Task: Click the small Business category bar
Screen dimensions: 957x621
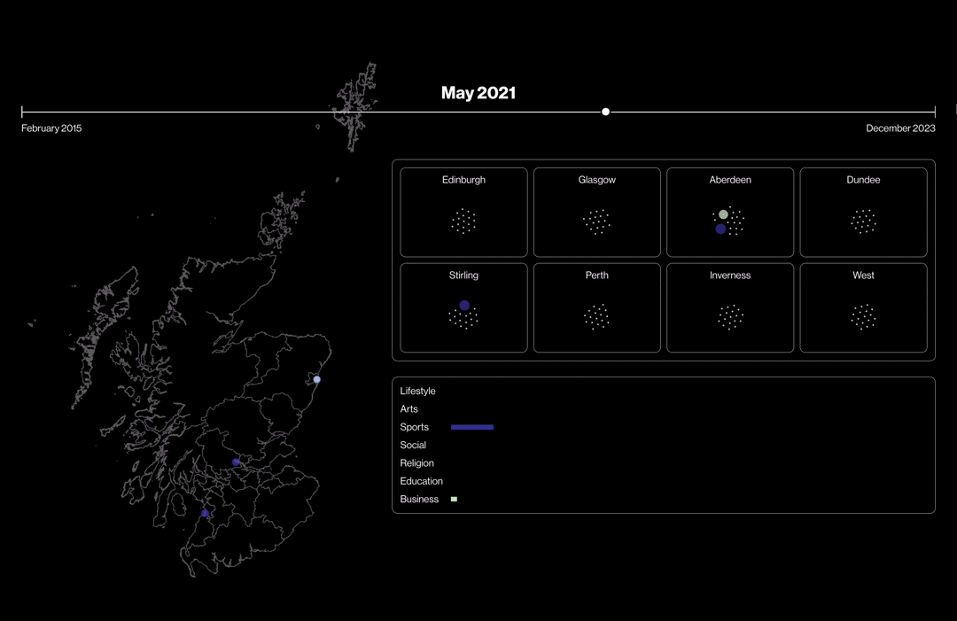Action: tap(454, 500)
